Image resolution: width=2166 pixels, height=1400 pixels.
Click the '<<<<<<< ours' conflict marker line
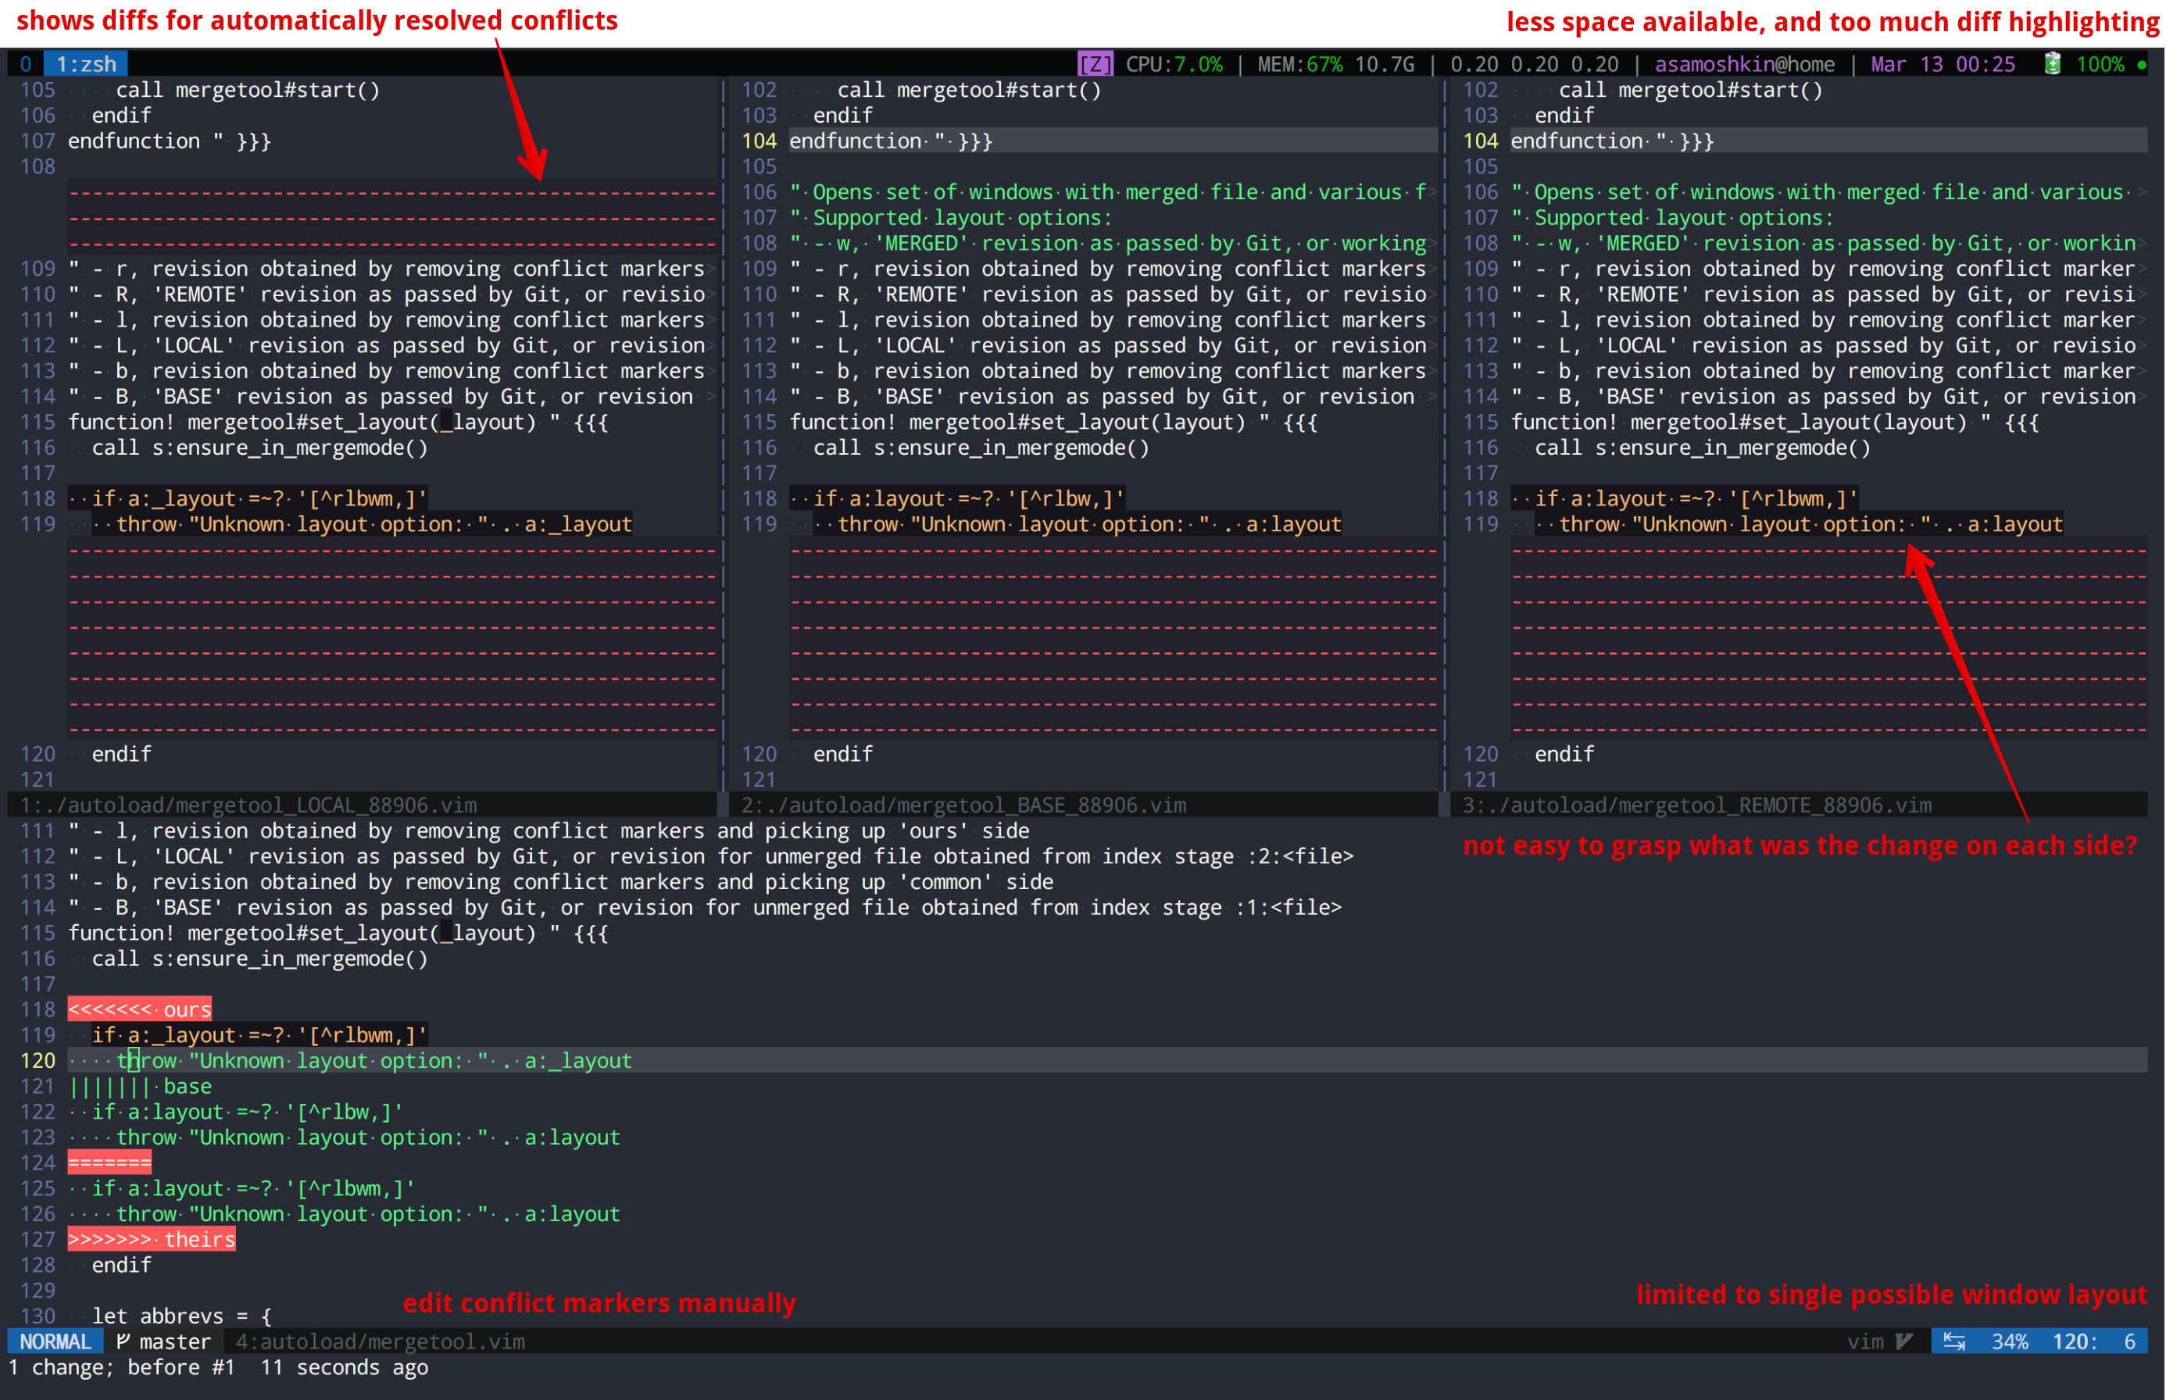139,1009
